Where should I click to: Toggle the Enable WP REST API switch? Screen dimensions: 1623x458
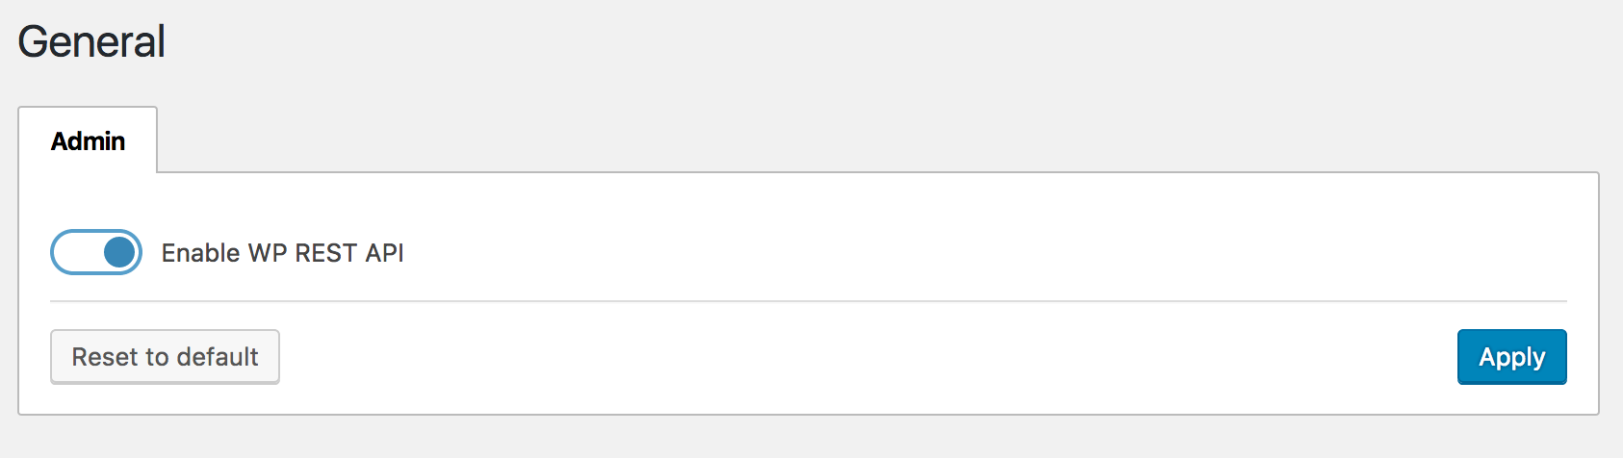96,252
